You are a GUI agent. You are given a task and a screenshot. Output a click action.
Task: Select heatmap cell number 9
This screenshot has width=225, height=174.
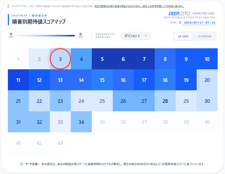[186, 59]
